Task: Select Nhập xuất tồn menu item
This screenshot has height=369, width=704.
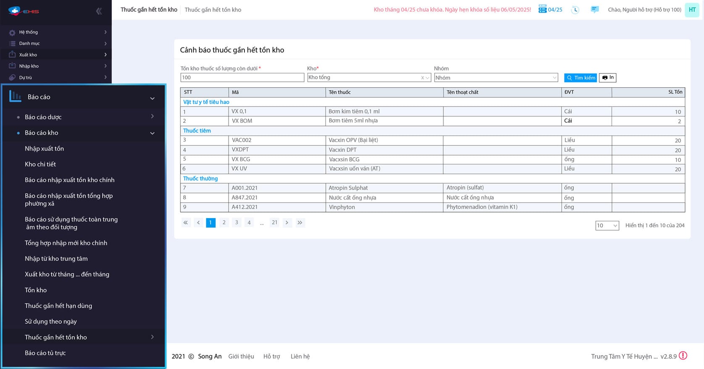Action: tap(44, 148)
